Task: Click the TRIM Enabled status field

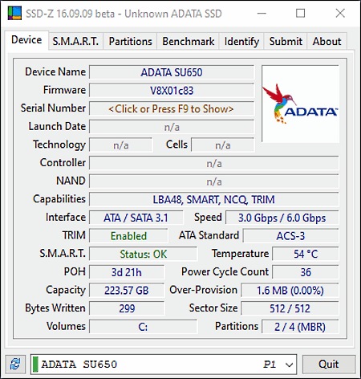Action: click(x=128, y=236)
